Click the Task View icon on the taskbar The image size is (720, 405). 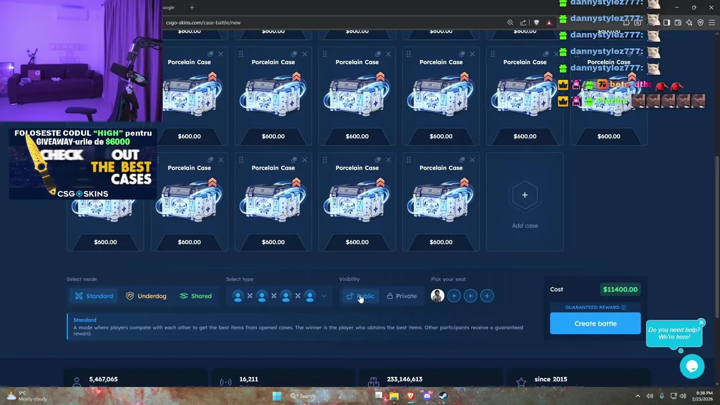tap(379, 396)
